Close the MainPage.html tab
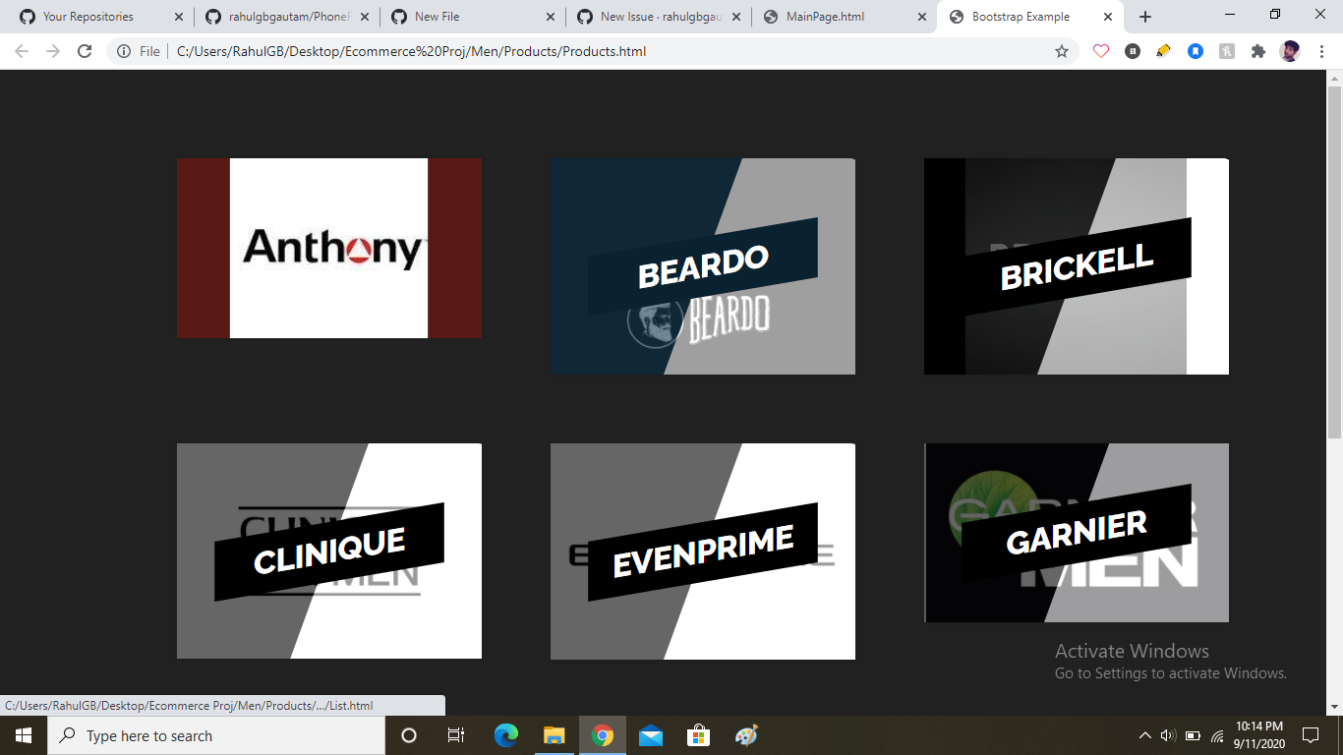Viewport: 1343px width, 755px height. point(921,17)
